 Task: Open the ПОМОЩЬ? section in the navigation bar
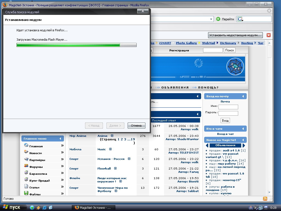pyautogui.click(x=208, y=88)
